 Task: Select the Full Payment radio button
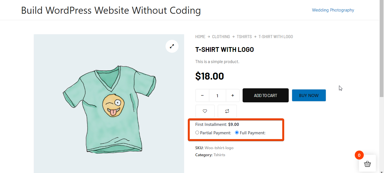(x=237, y=133)
